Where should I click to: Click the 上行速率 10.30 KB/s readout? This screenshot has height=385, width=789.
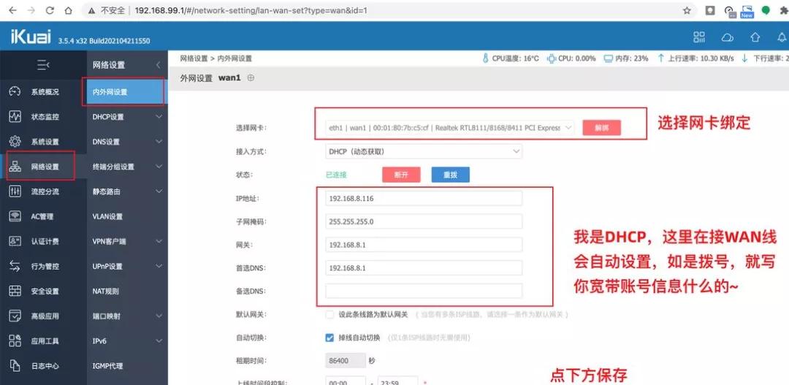696,58
